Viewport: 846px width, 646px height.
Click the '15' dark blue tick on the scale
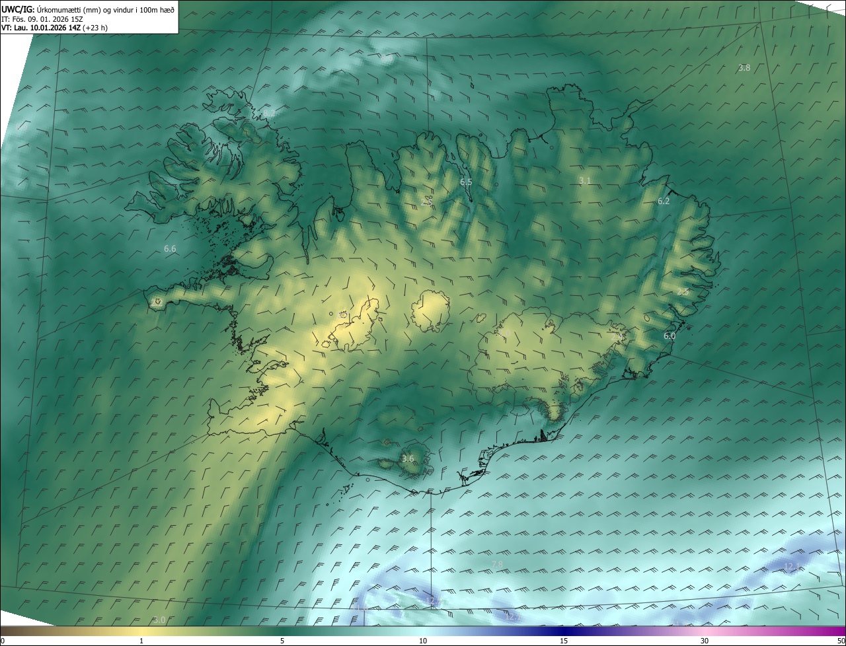coord(564,641)
